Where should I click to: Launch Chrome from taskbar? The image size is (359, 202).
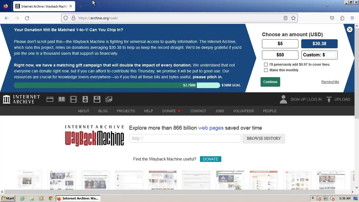51,198
